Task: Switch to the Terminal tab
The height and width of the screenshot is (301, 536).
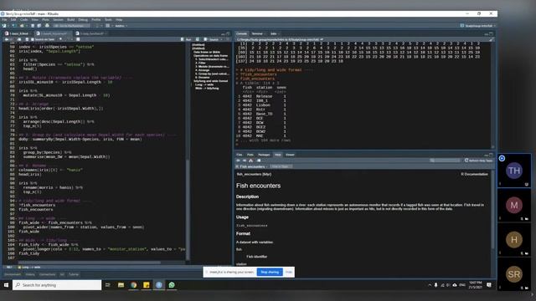Action: click(257, 33)
